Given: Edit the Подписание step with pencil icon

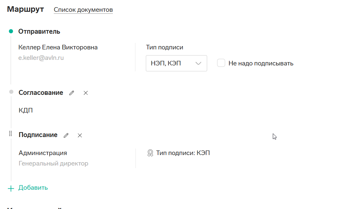Looking at the screenshot, I should pos(66,135).
